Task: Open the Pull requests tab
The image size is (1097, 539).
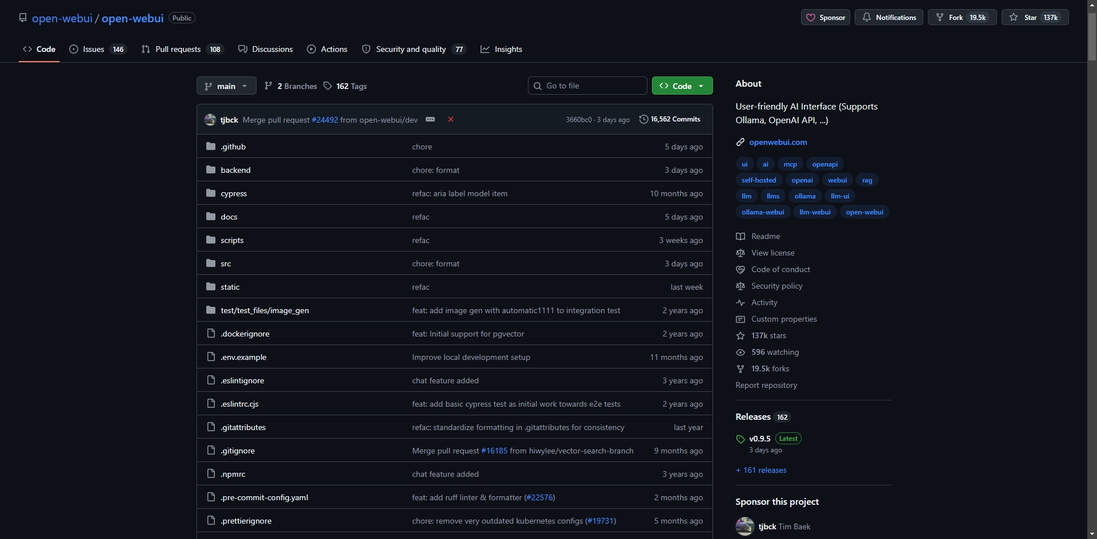Action: pos(183,49)
